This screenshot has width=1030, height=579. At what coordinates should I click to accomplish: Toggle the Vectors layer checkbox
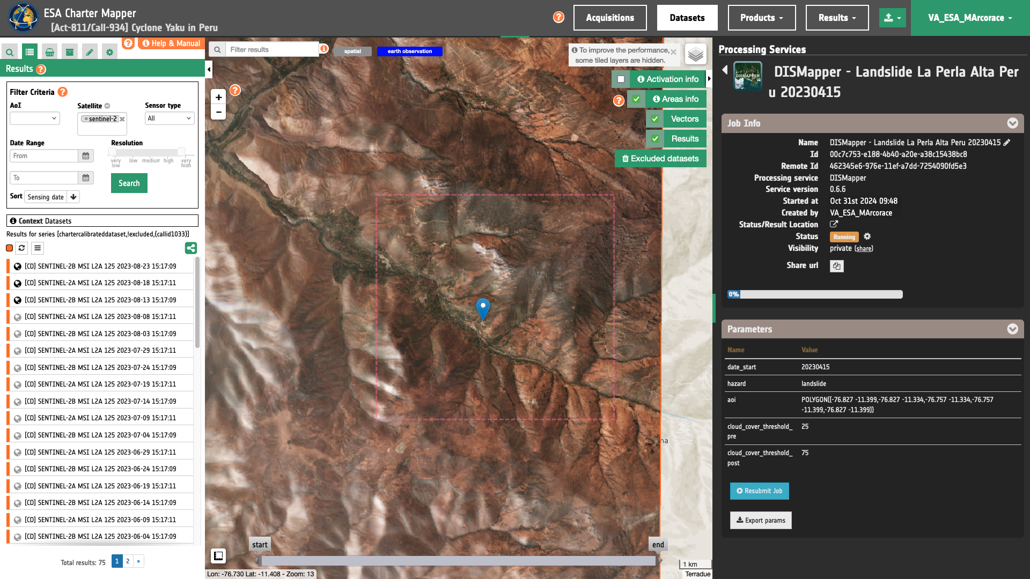click(x=655, y=119)
